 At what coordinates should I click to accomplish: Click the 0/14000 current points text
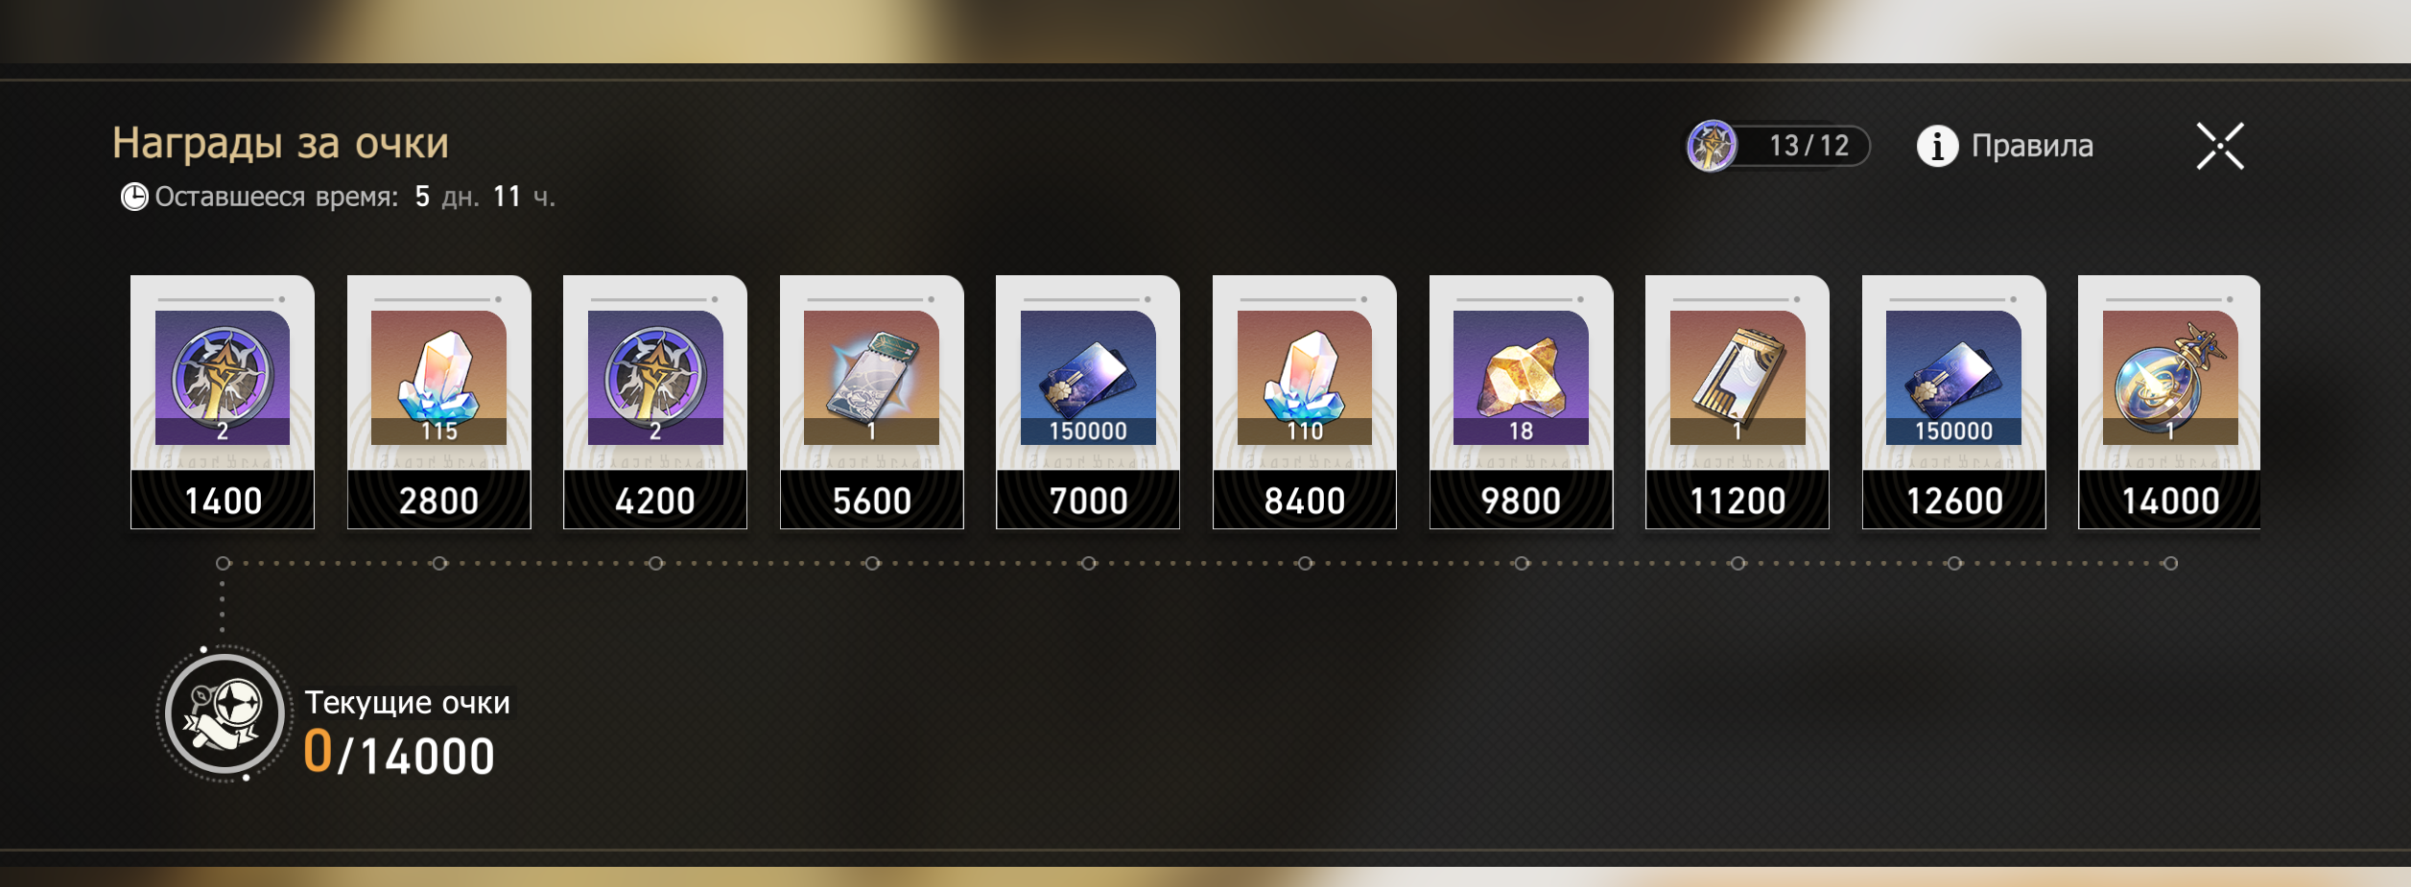coord(399,754)
